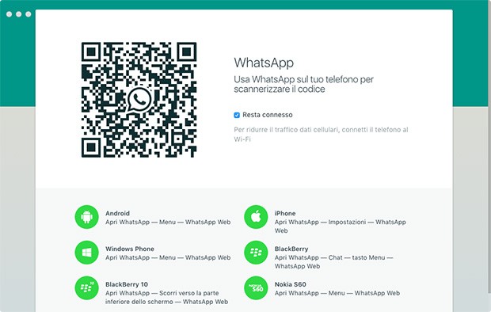Click BlackBerry 10 'Scorri verso la parte' instructions
The width and height of the screenshot is (491, 312).
coord(166,298)
